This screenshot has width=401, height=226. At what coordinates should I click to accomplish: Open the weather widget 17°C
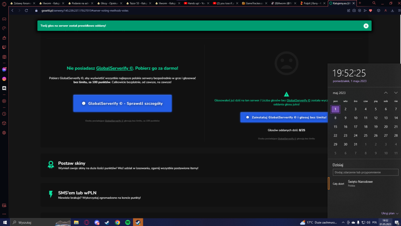319,222
